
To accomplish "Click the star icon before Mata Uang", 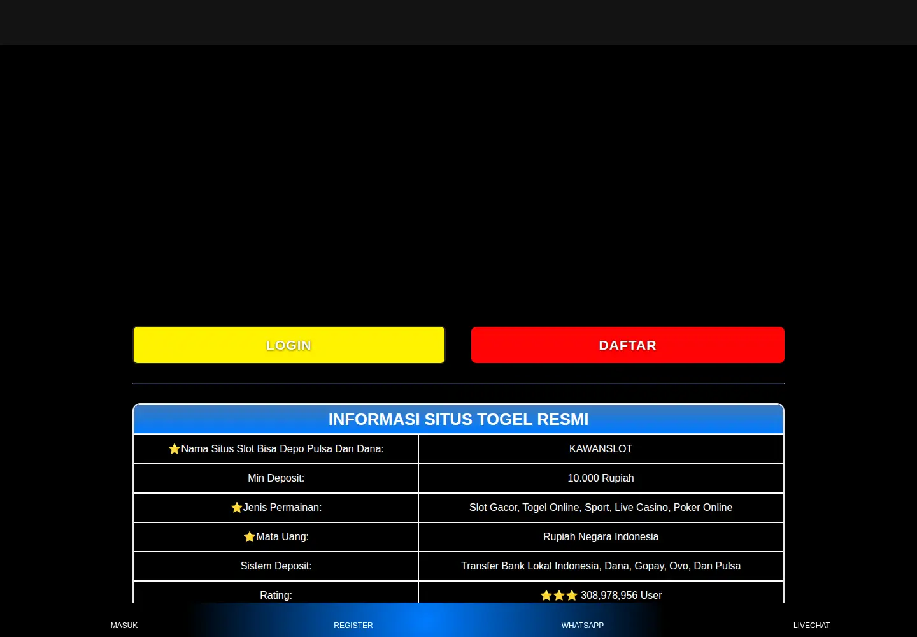I will [x=250, y=537].
